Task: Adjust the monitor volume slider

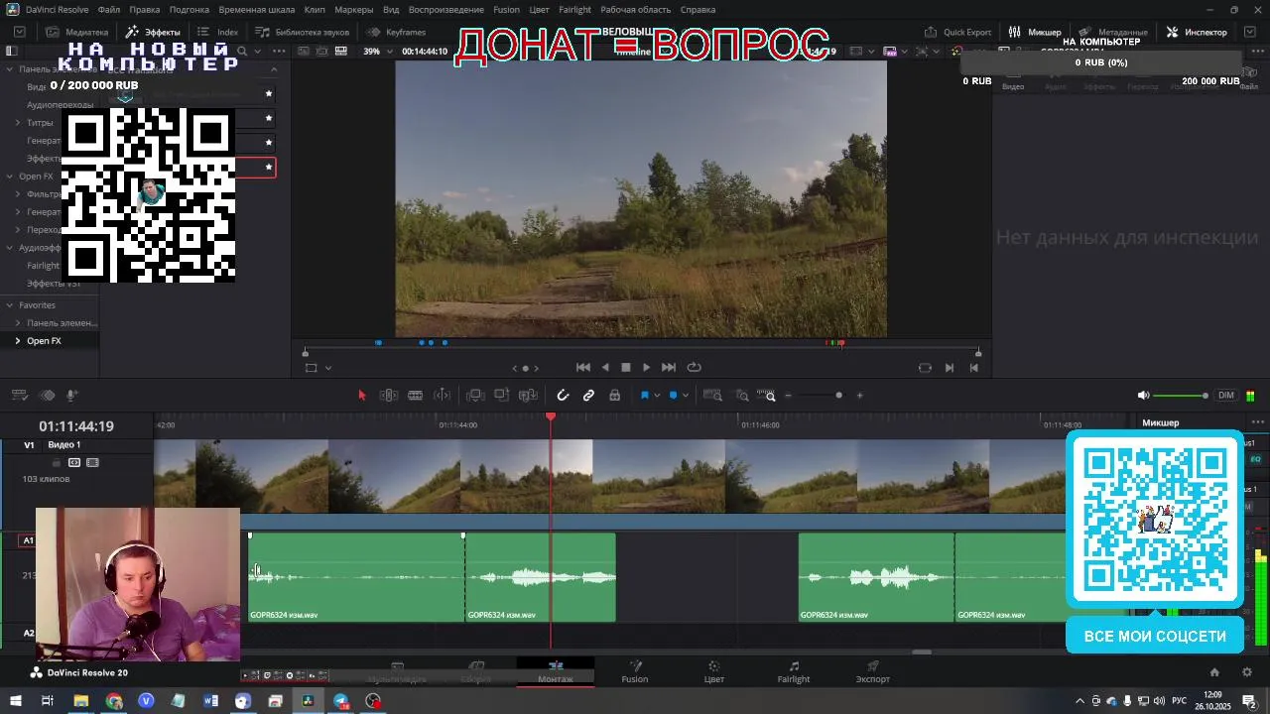Action: (1181, 396)
